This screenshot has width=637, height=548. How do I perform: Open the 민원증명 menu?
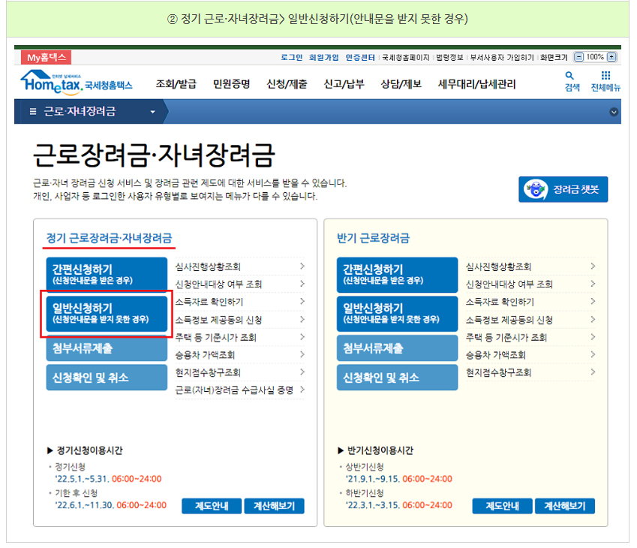[x=232, y=84]
